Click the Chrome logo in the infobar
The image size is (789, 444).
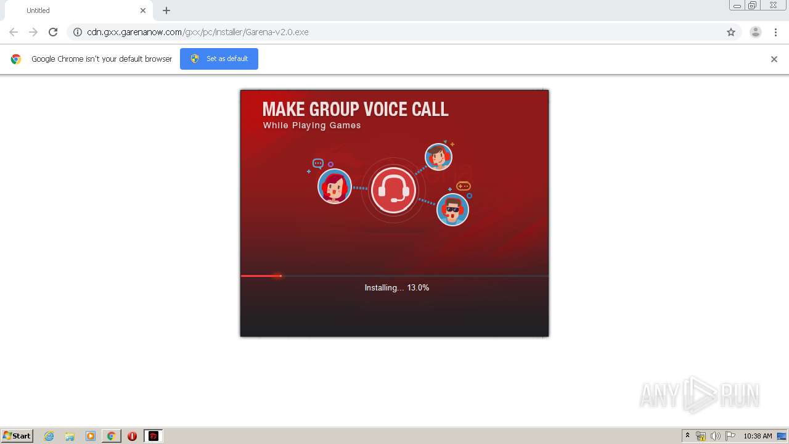coord(16,59)
